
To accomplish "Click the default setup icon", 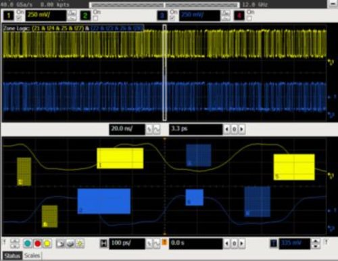I will [70, 243].
